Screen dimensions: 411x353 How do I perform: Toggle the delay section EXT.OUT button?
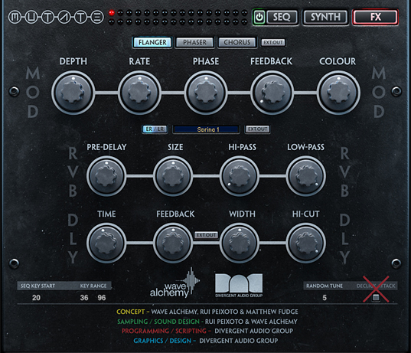click(x=207, y=235)
